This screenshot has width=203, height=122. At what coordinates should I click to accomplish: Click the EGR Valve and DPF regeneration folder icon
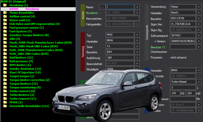(5, 24)
